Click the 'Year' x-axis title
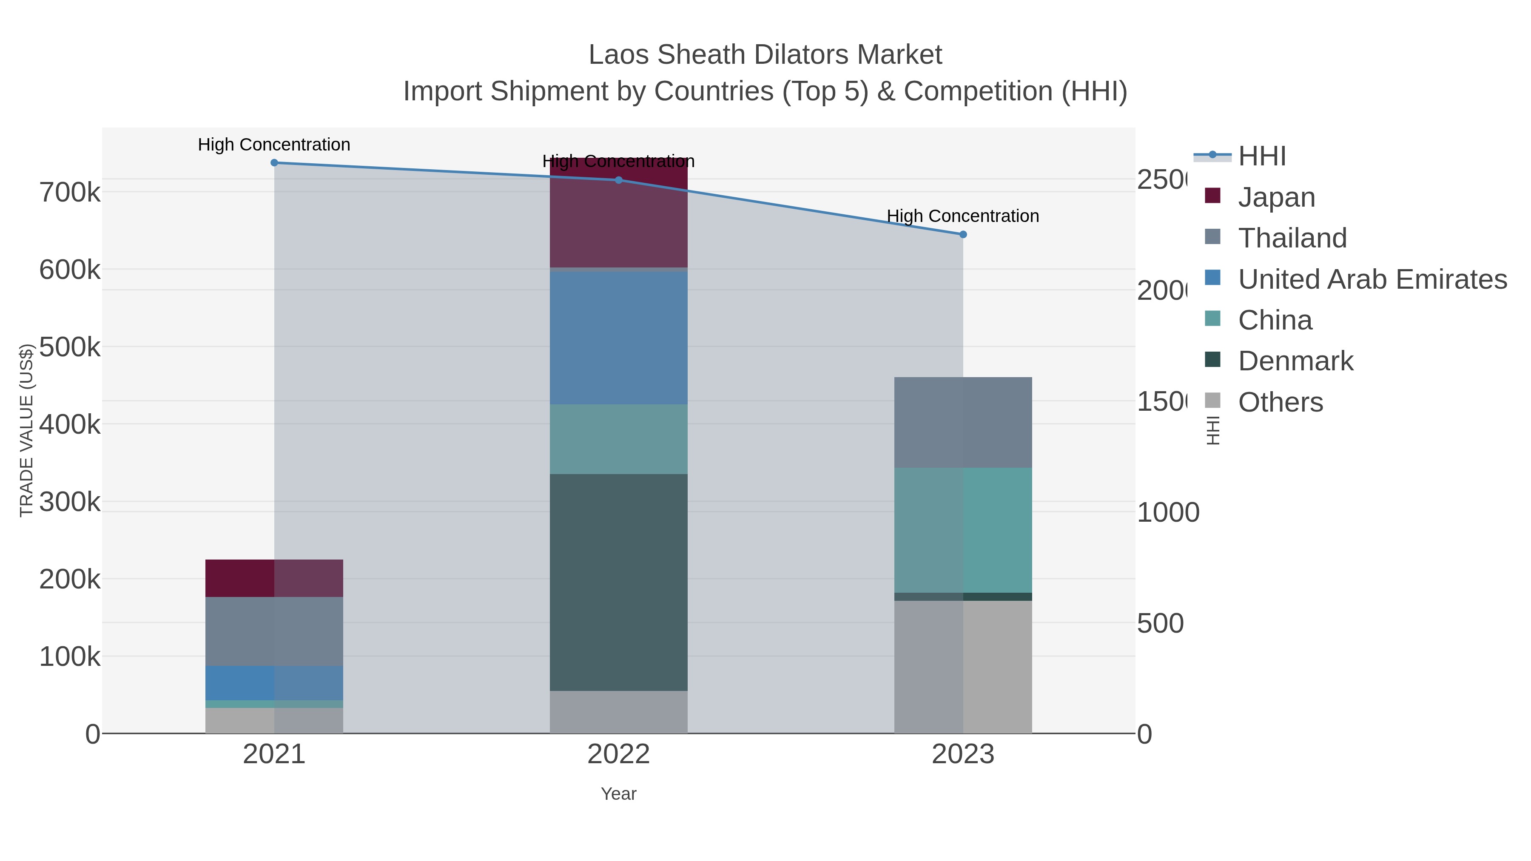Screen dimensions: 1531x861 (619, 794)
